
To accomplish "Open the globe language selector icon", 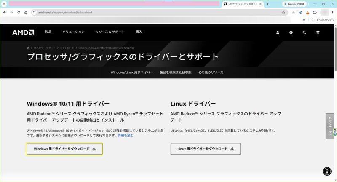I will coord(291,32).
